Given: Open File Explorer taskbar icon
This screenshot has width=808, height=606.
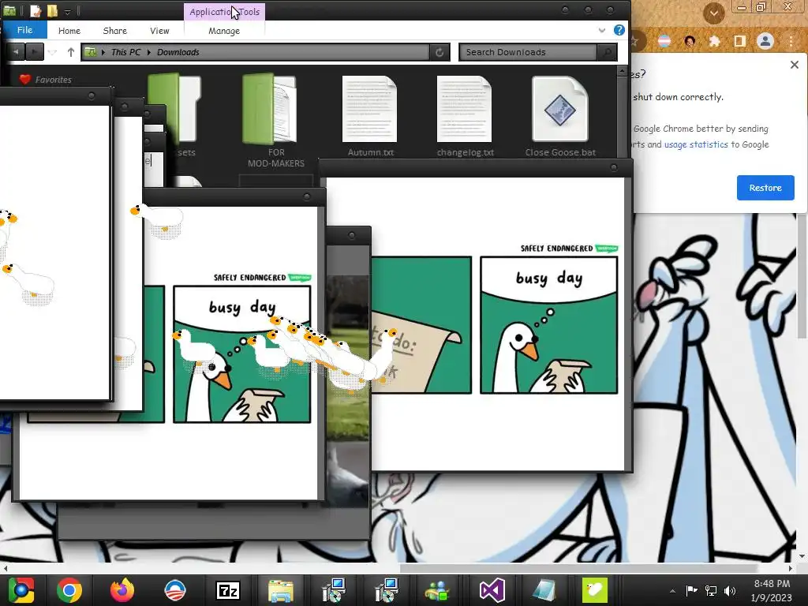Looking at the screenshot, I should point(281,590).
